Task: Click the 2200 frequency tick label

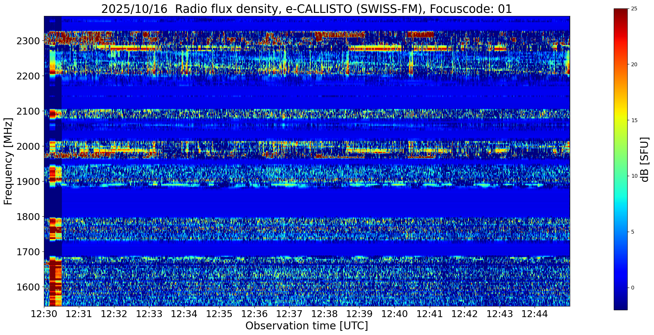Action: [29, 76]
